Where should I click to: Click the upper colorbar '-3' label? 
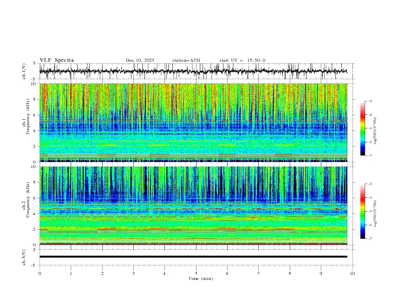pos(369,101)
